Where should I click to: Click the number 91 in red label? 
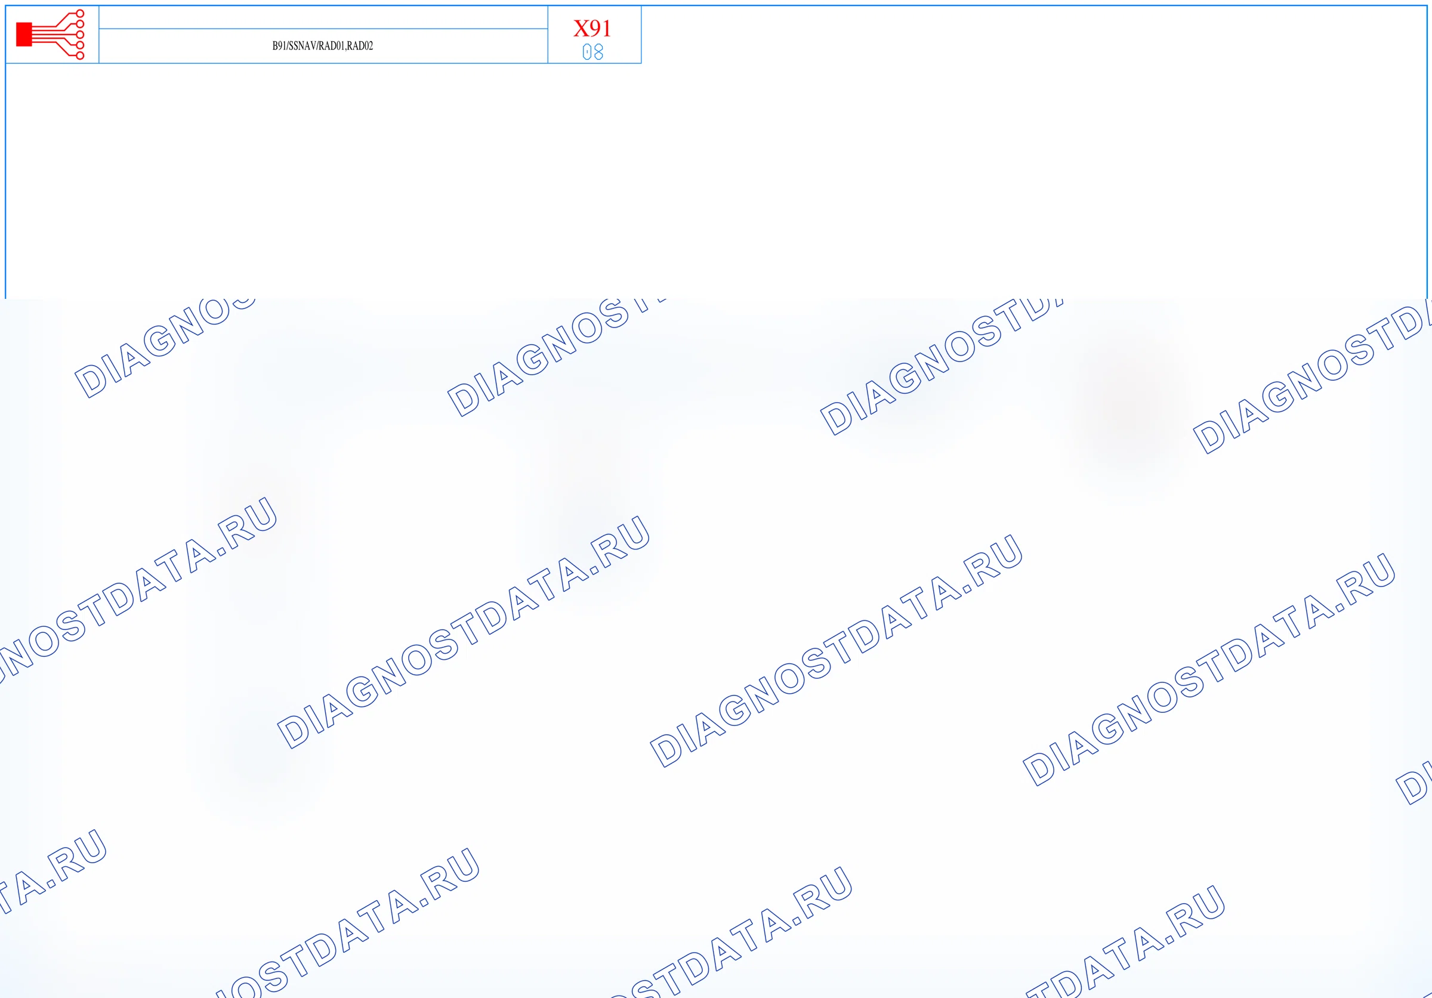coord(601,28)
